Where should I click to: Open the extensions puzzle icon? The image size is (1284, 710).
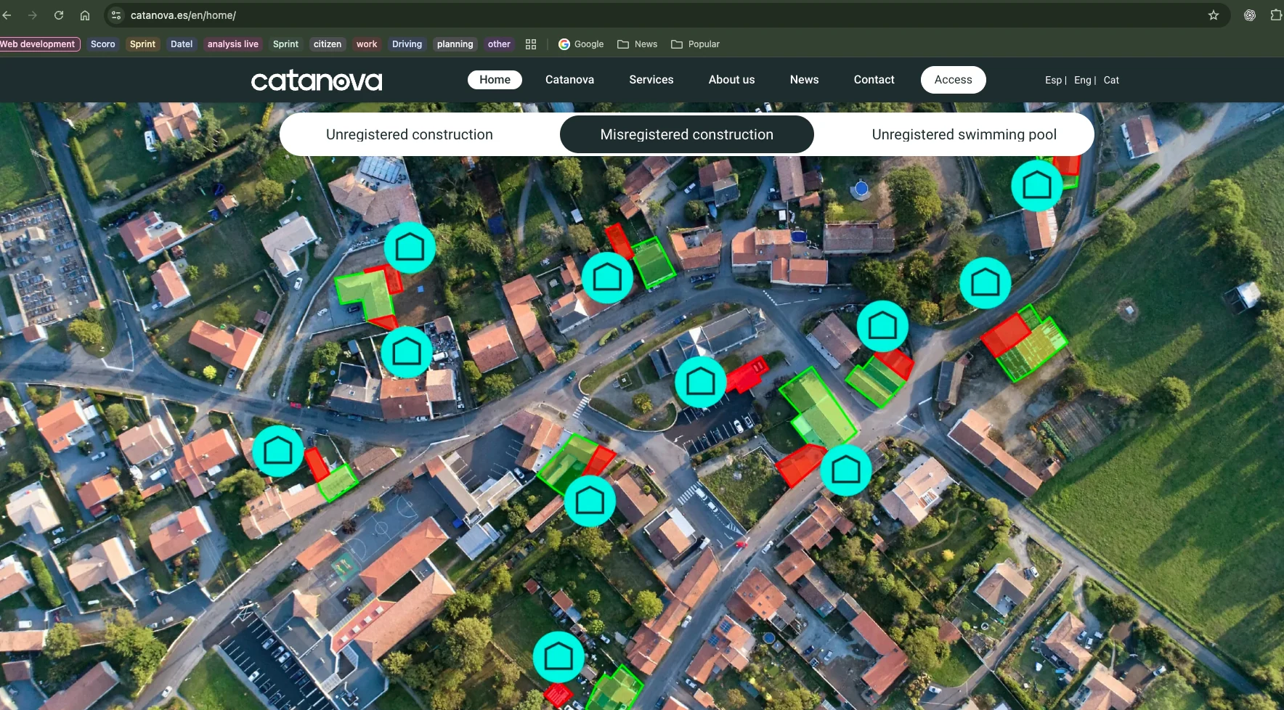pos(1276,15)
